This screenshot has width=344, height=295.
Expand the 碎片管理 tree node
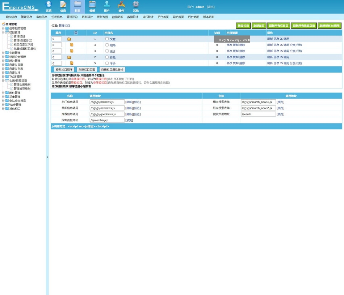click(x=3, y=61)
